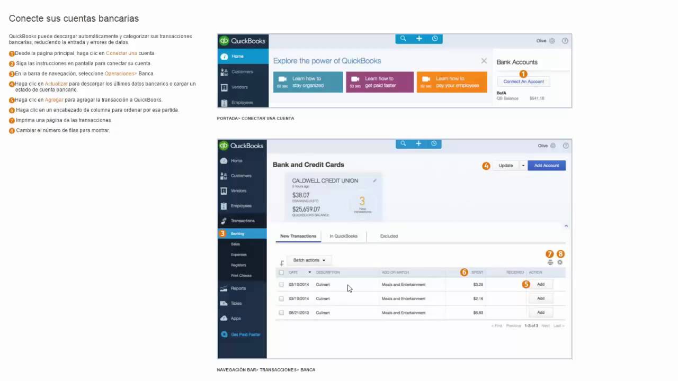This screenshot has height=381, width=678.
Task: Open the gear next to Olive in the banking screenshot
Action: click(553, 146)
